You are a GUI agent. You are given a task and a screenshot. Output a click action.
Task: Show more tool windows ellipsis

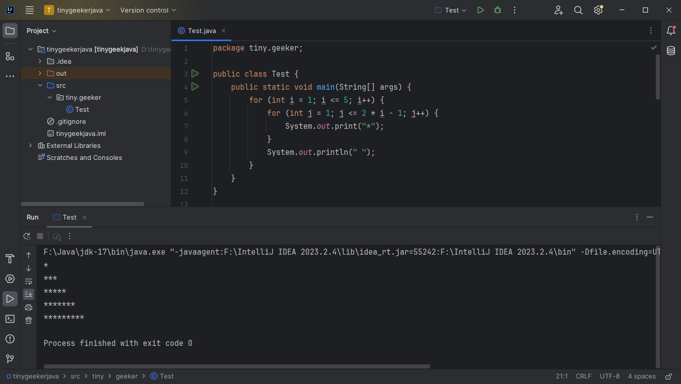10,76
